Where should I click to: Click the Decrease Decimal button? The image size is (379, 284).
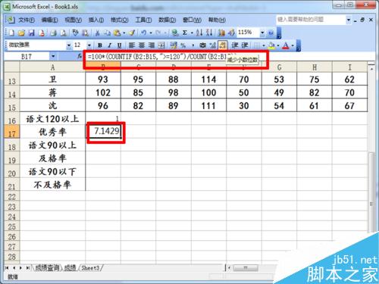click(x=222, y=45)
